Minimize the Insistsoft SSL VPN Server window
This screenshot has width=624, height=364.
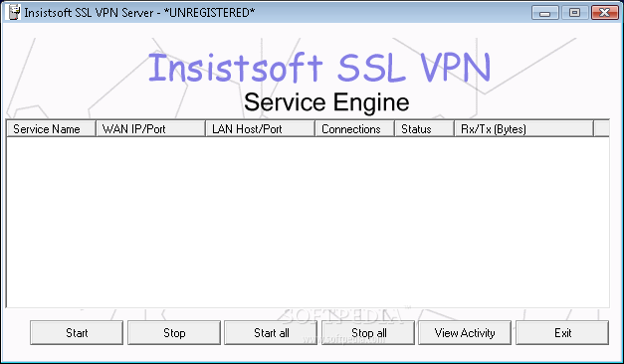click(x=545, y=13)
